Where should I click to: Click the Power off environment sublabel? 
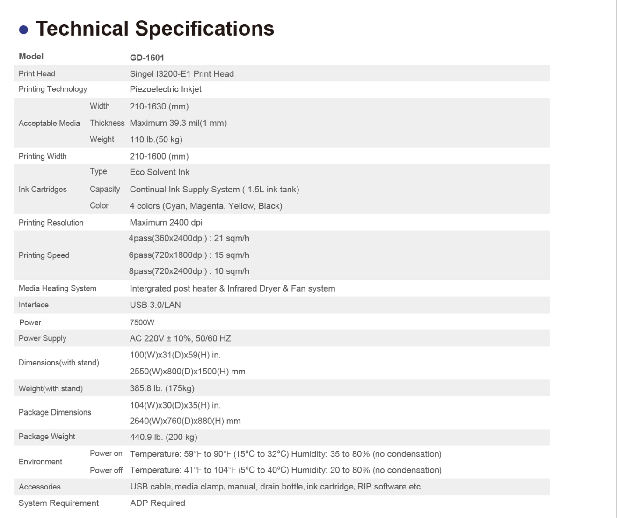(x=106, y=470)
